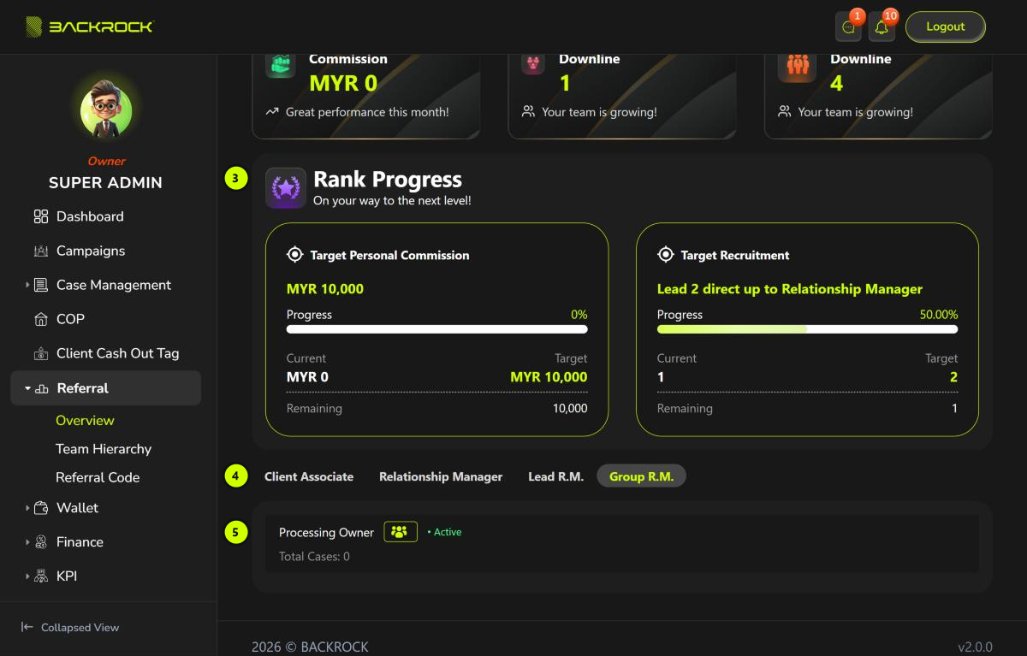The image size is (1027, 656).
Task: Click the Processing Owner team icon
Action: tap(400, 532)
